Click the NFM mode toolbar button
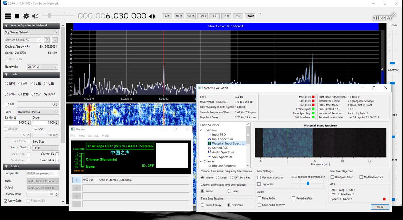403x220 pixels. coord(179,16)
